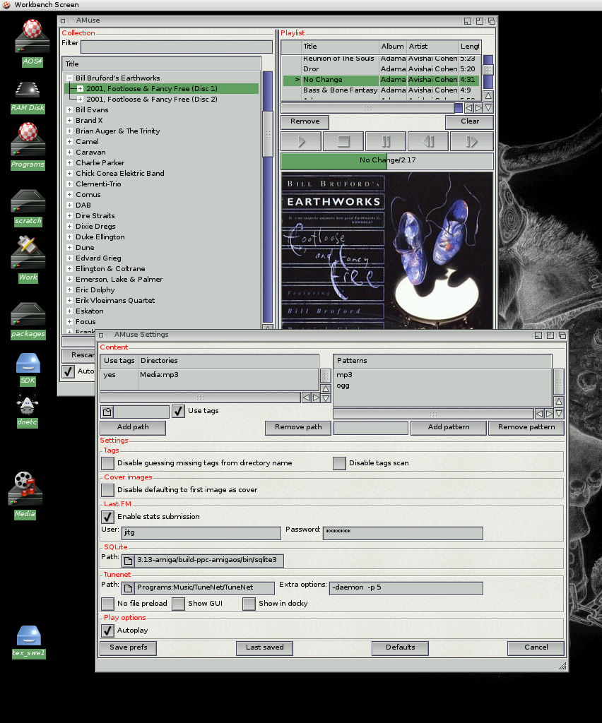The width and height of the screenshot is (602, 723).
Task: Expand the Camel node
Action: coord(70,141)
